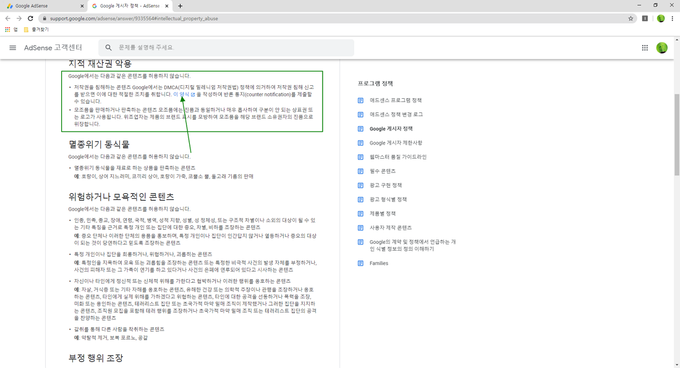Screen dimensions: 680x368
Task: Click the 멸종위기 동식물 heading
Action: pyautogui.click(x=99, y=144)
